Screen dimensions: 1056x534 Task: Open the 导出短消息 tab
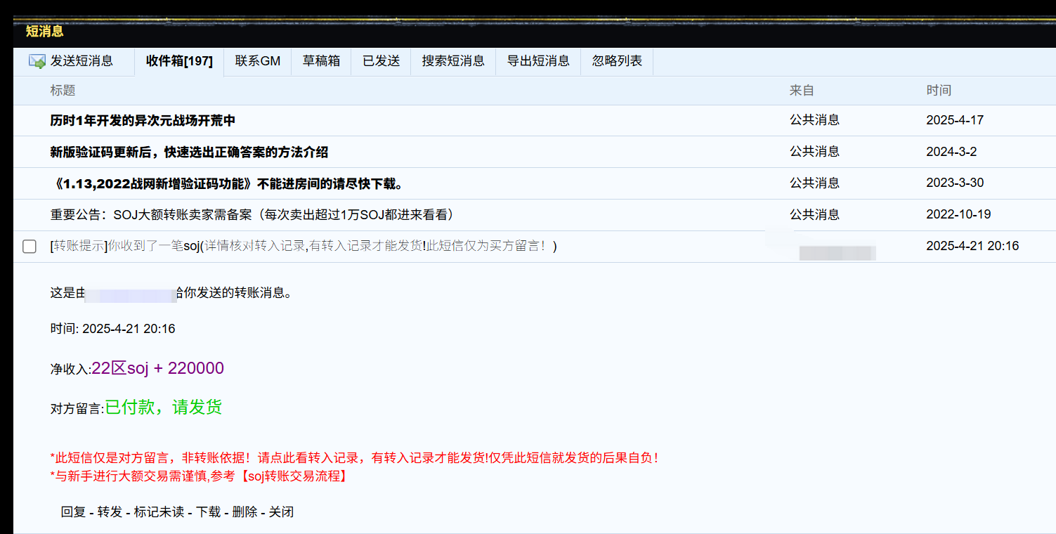[538, 61]
